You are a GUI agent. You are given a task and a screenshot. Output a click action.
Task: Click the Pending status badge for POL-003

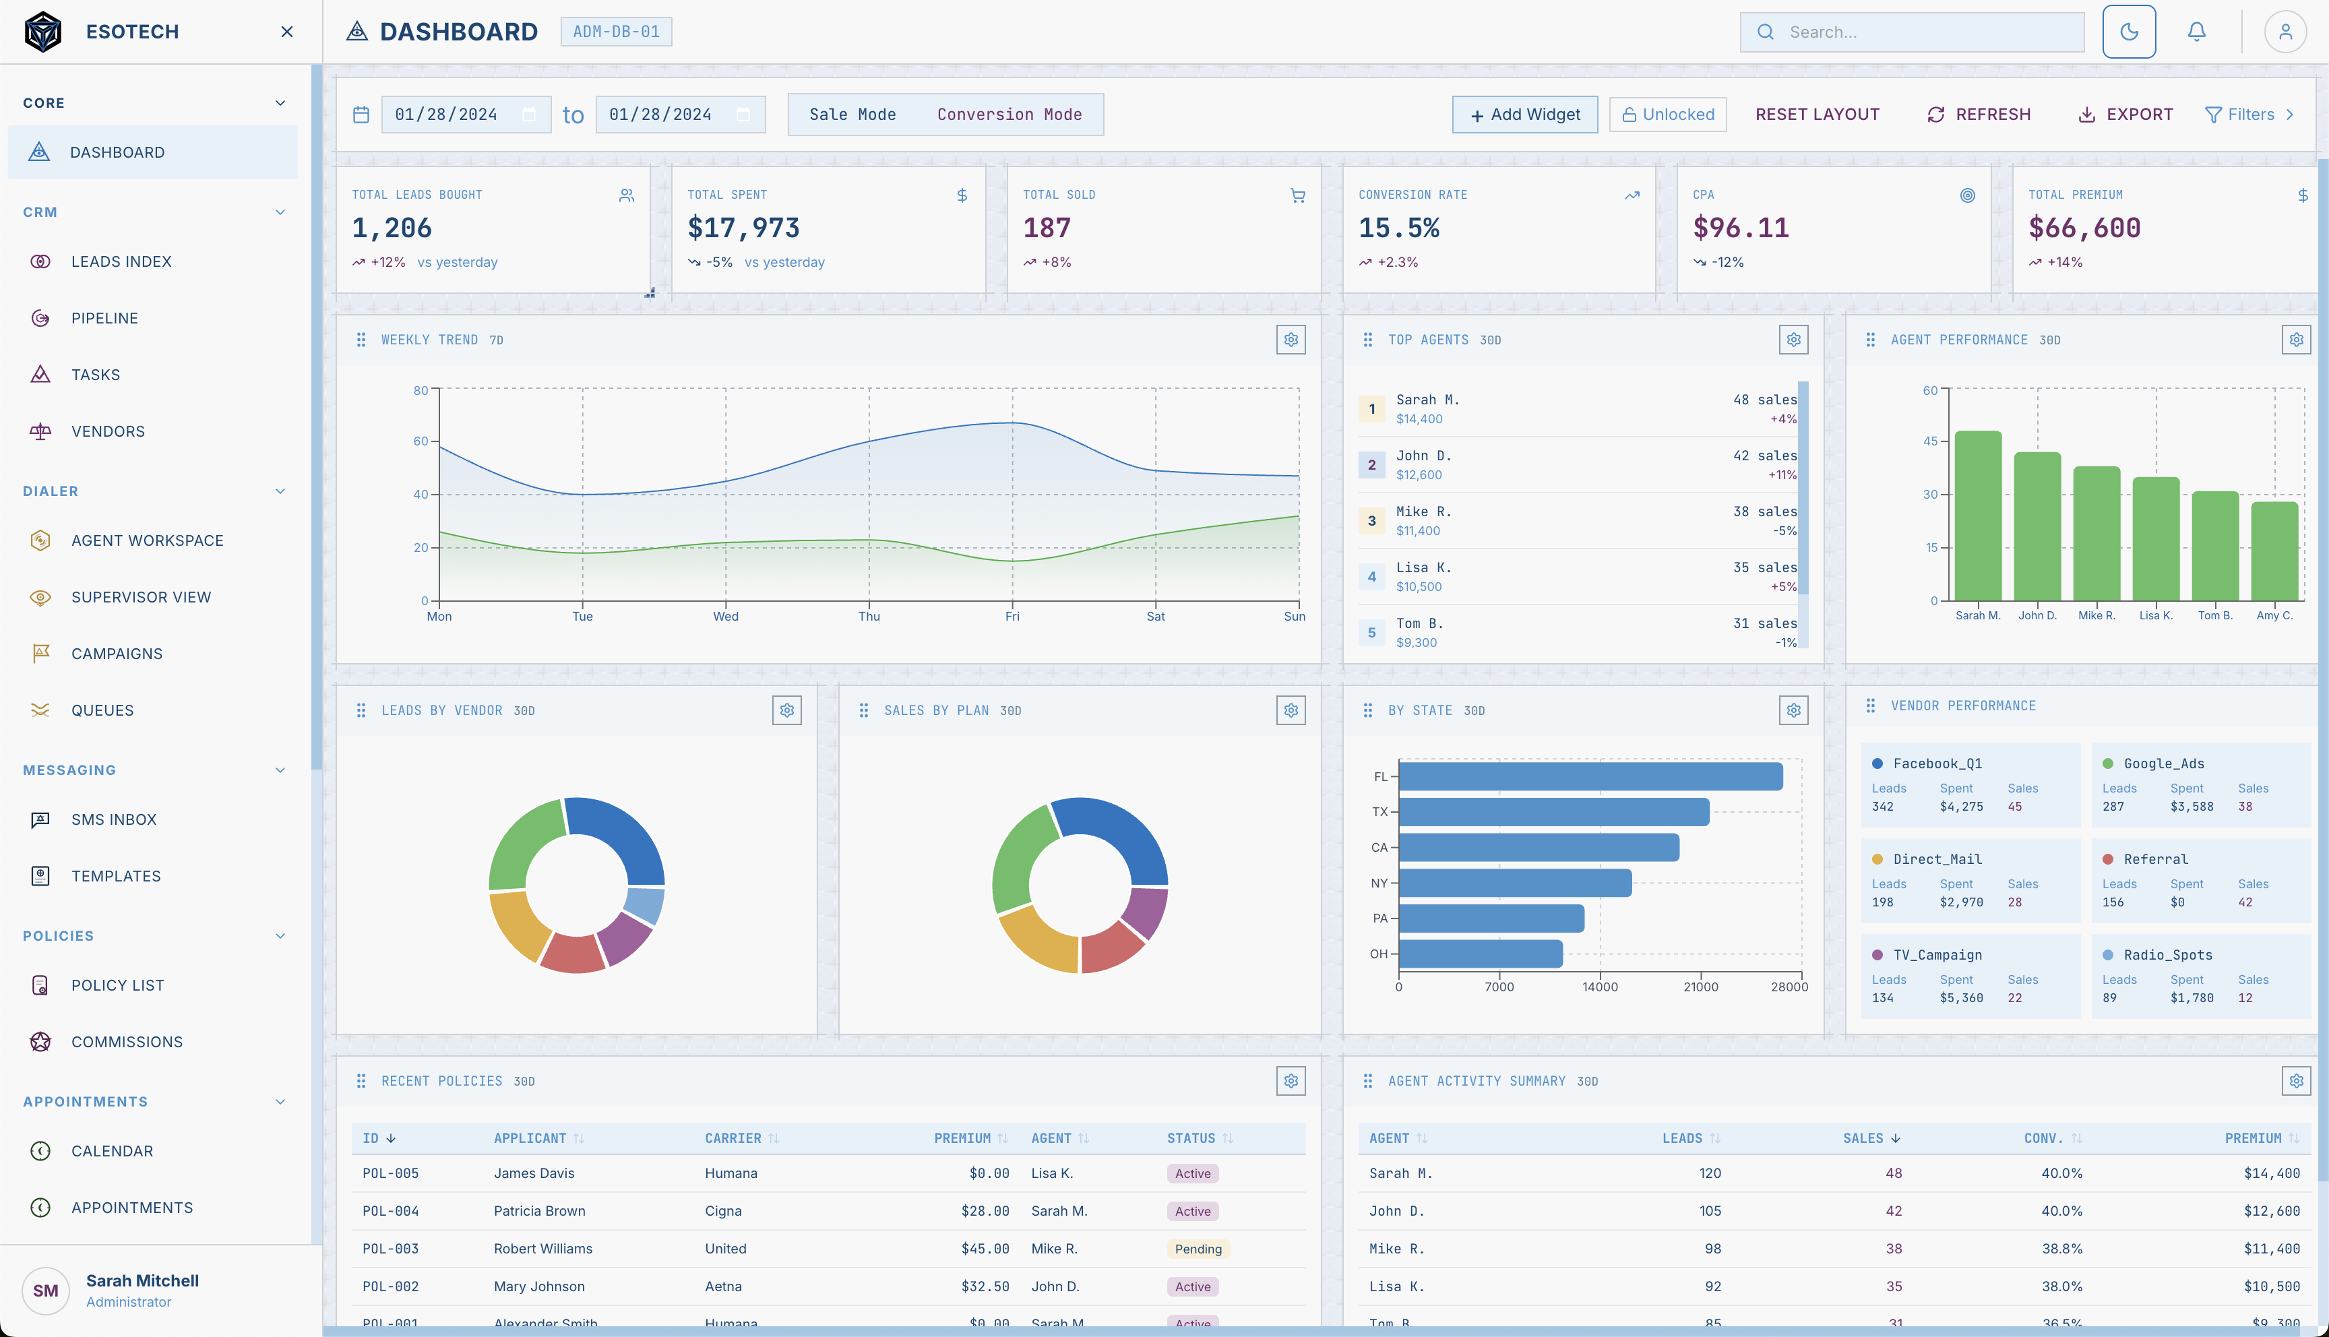(x=1198, y=1249)
